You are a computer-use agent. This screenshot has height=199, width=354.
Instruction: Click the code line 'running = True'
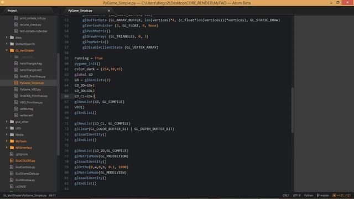(88, 58)
